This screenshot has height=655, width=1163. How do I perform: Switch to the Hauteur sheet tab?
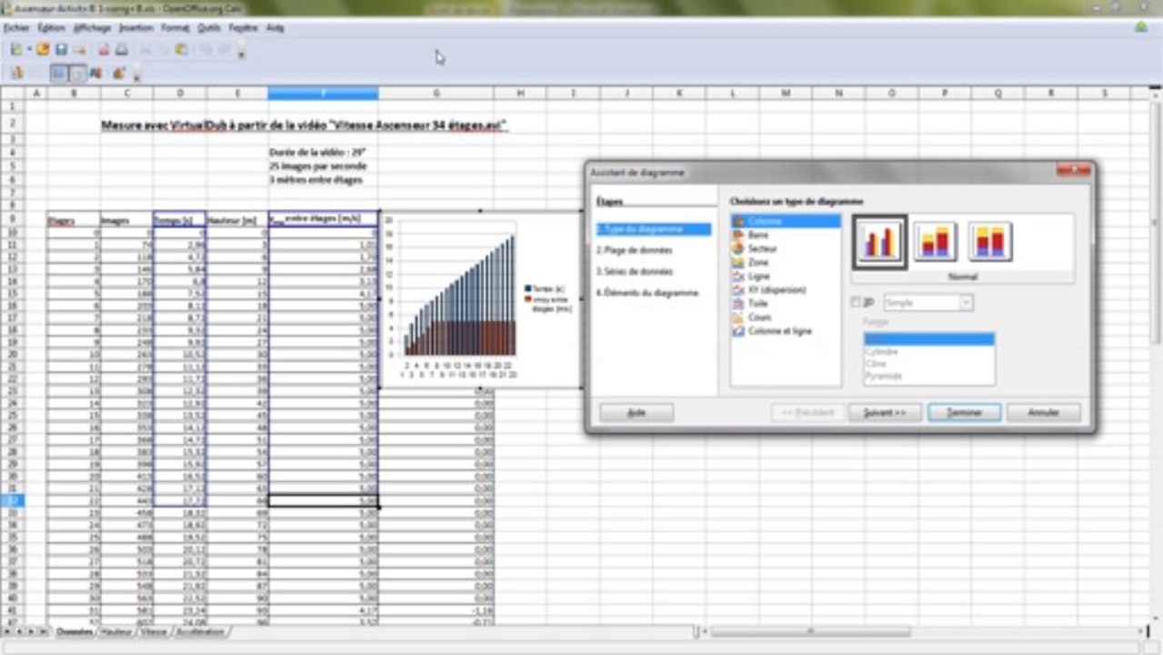pyautogui.click(x=117, y=631)
